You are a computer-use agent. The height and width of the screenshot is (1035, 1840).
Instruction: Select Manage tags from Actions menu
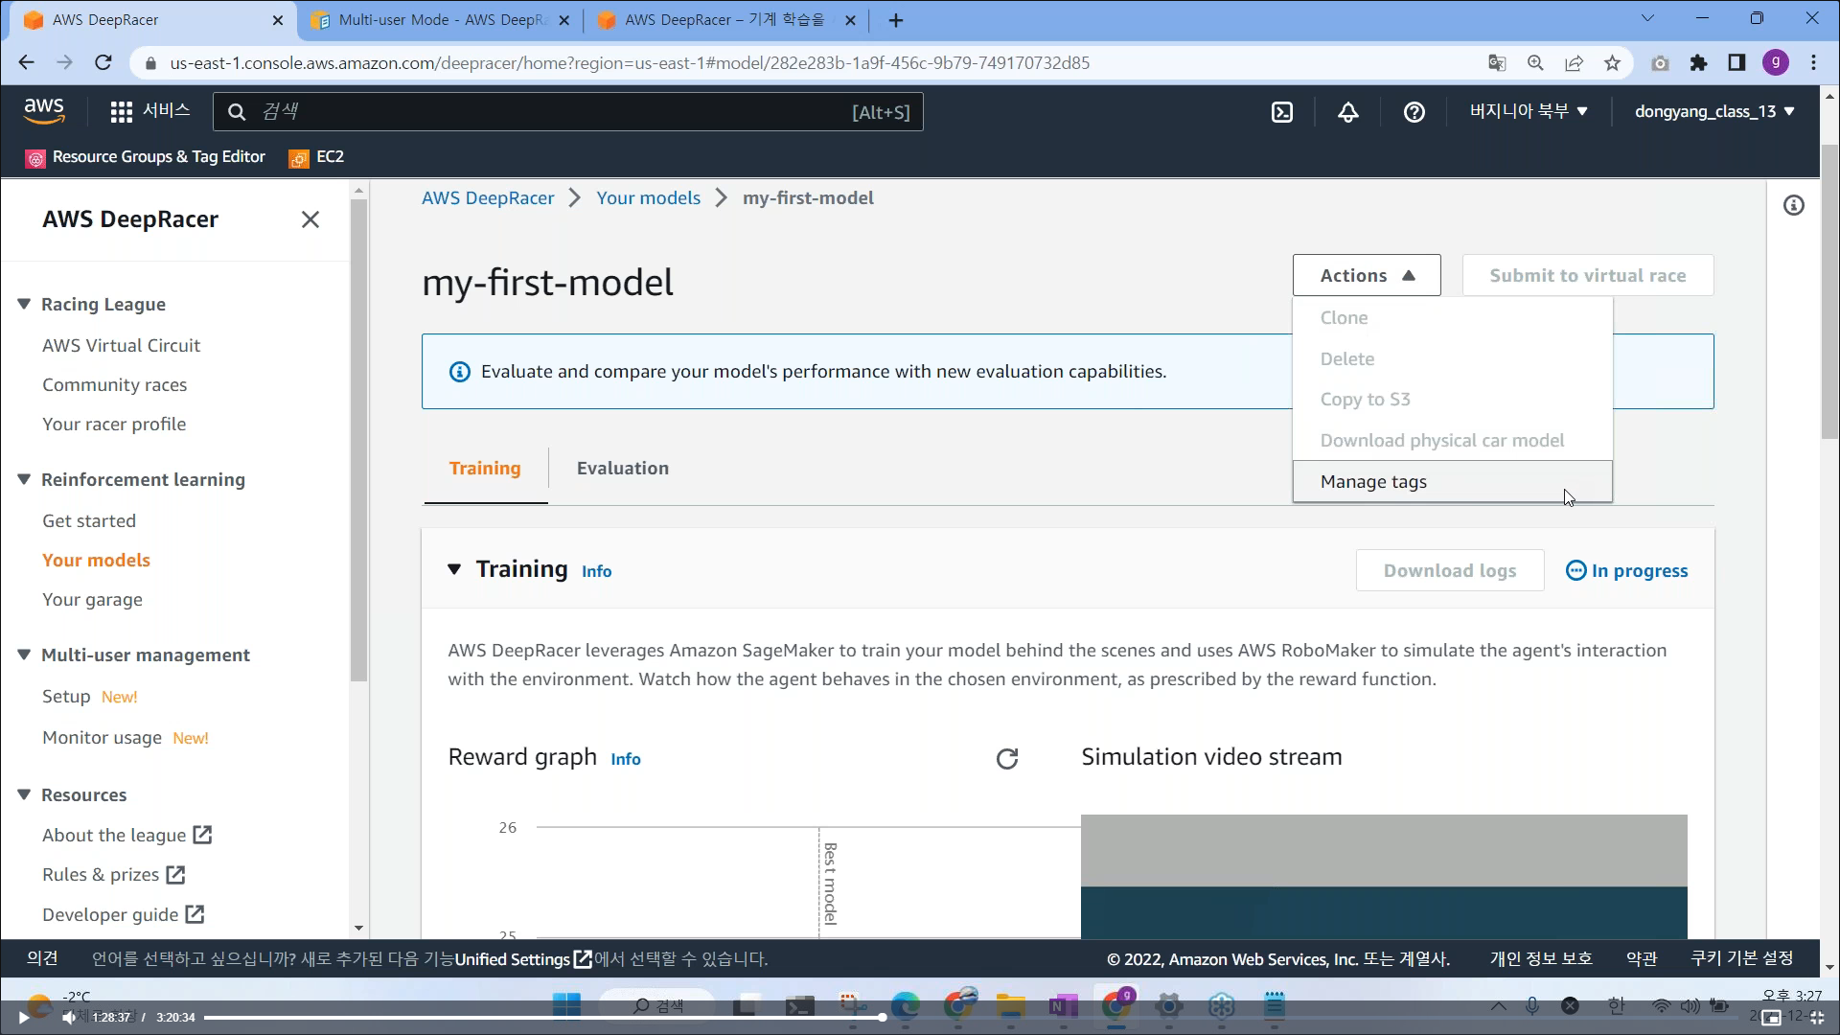point(1373,482)
